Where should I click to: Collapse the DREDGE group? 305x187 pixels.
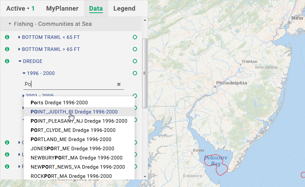pyautogui.click(x=20, y=61)
